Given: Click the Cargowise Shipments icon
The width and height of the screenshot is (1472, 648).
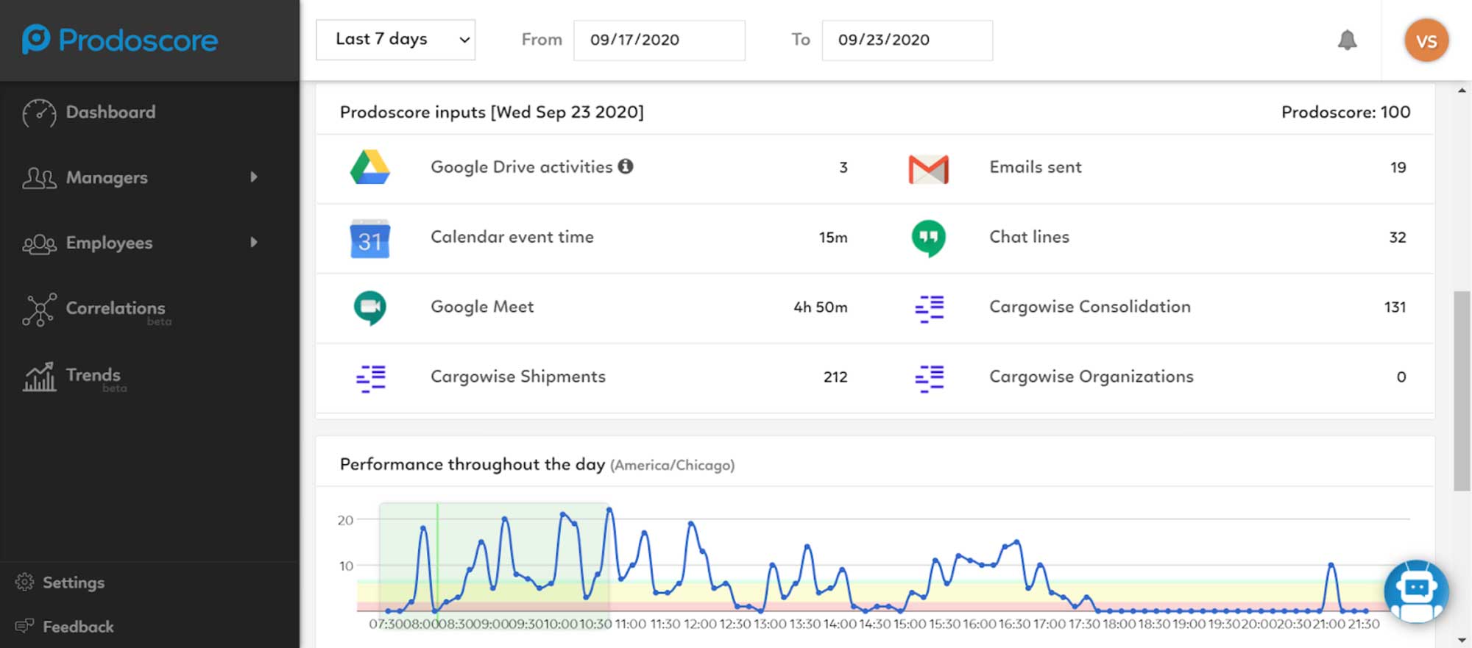Looking at the screenshot, I should (370, 379).
